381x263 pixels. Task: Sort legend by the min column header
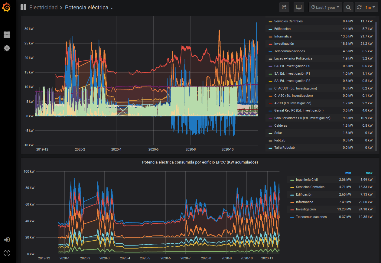click(x=348, y=173)
